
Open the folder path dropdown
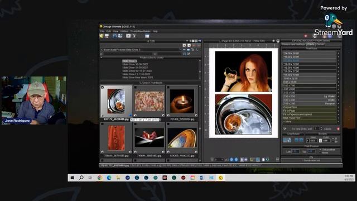pos(180,50)
